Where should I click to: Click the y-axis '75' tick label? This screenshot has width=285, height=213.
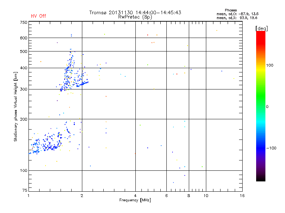tap(25, 190)
